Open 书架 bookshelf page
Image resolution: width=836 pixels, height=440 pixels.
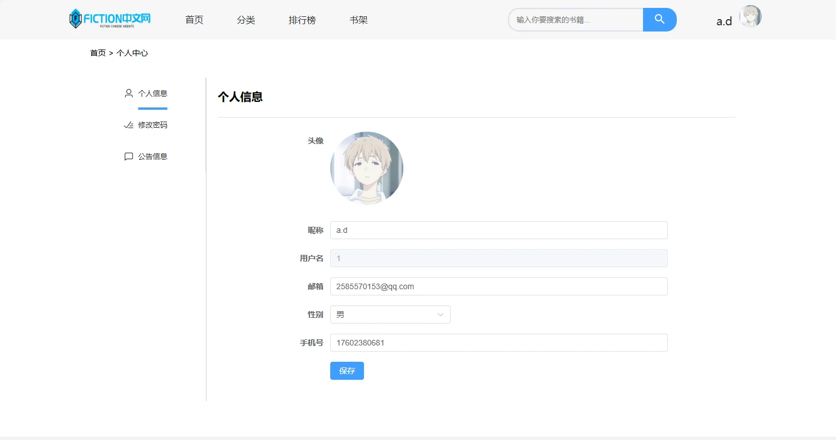(358, 20)
